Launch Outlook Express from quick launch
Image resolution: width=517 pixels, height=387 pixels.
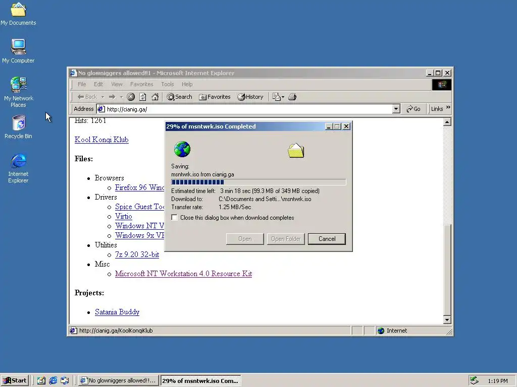pos(65,381)
